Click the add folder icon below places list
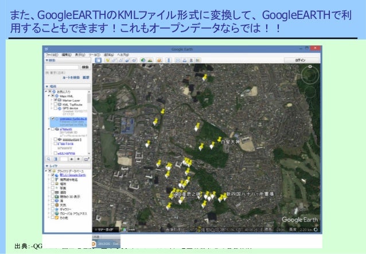366x254 pixels. (x=87, y=159)
